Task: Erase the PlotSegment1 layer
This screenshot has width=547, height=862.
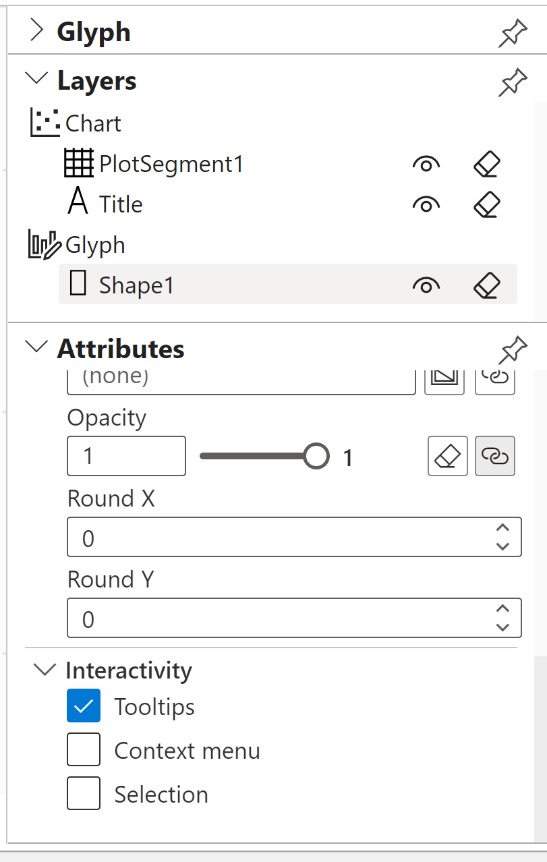Action: pos(487,163)
